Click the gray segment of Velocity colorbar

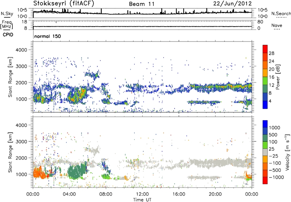265,152
